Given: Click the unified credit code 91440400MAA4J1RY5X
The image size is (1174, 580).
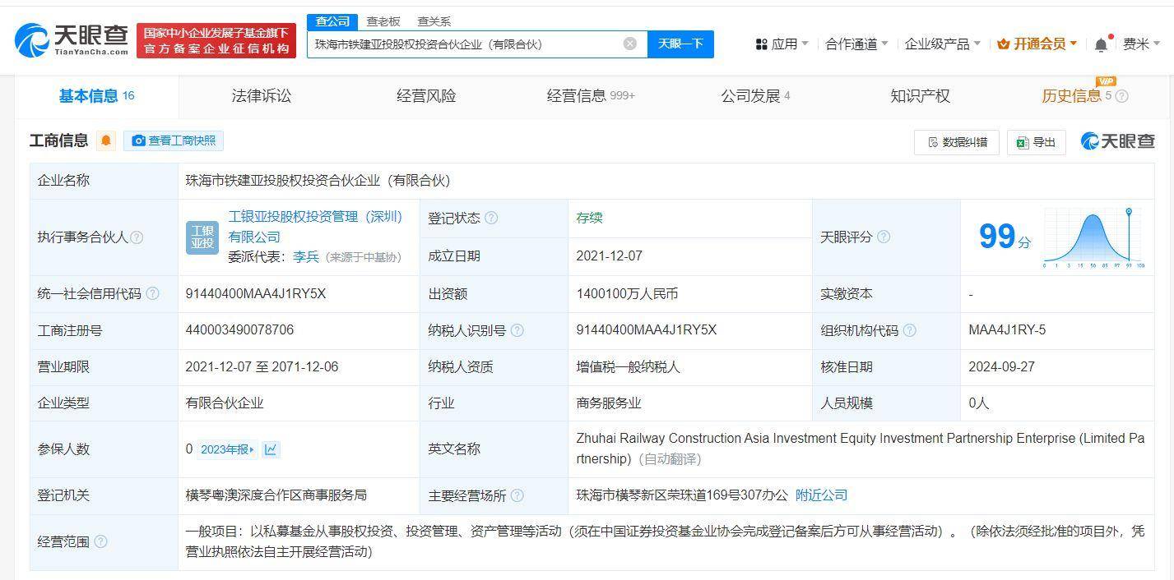Looking at the screenshot, I should pos(256,293).
